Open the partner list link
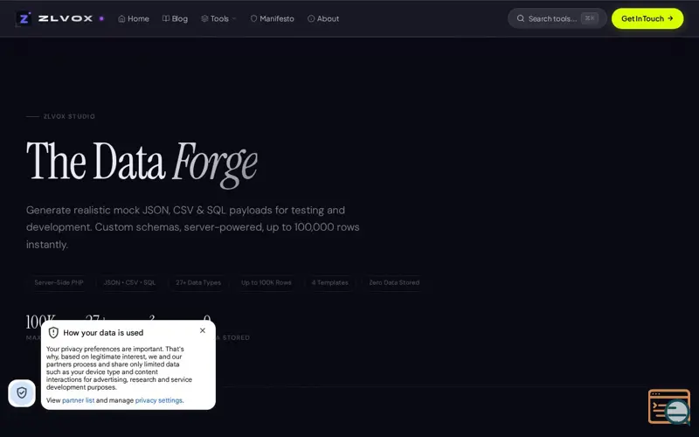The image size is (699, 437). pos(78,400)
